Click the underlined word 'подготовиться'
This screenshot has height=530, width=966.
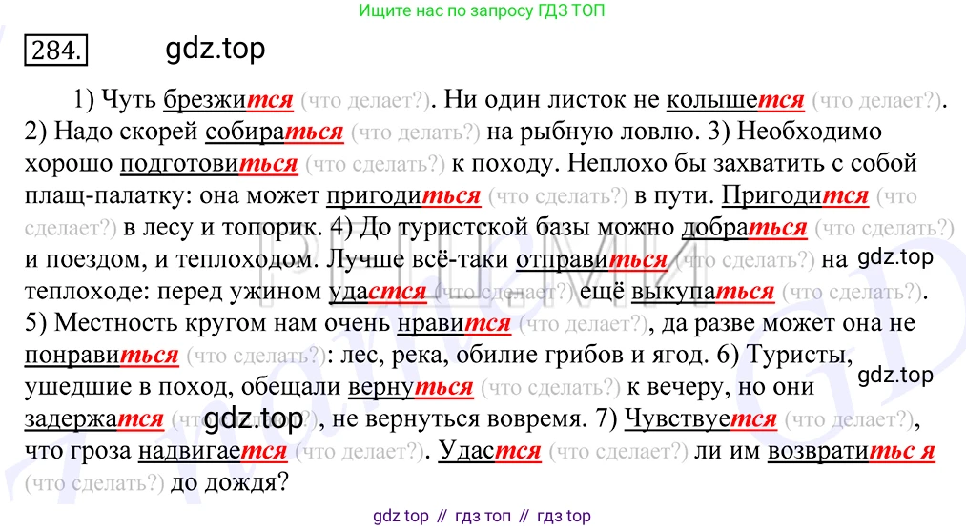(x=209, y=164)
